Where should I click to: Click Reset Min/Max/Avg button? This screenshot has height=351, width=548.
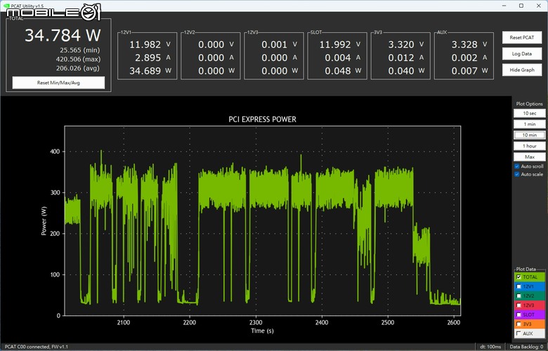click(58, 83)
